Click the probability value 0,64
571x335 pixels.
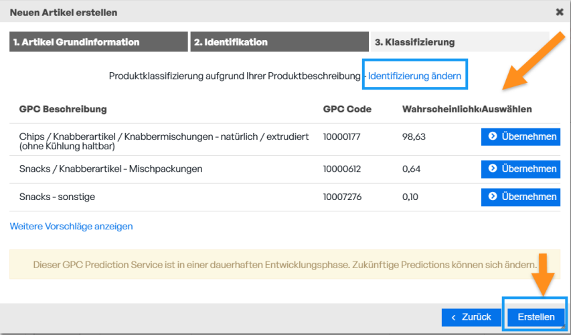pyautogui.click(x=411, y=169)
